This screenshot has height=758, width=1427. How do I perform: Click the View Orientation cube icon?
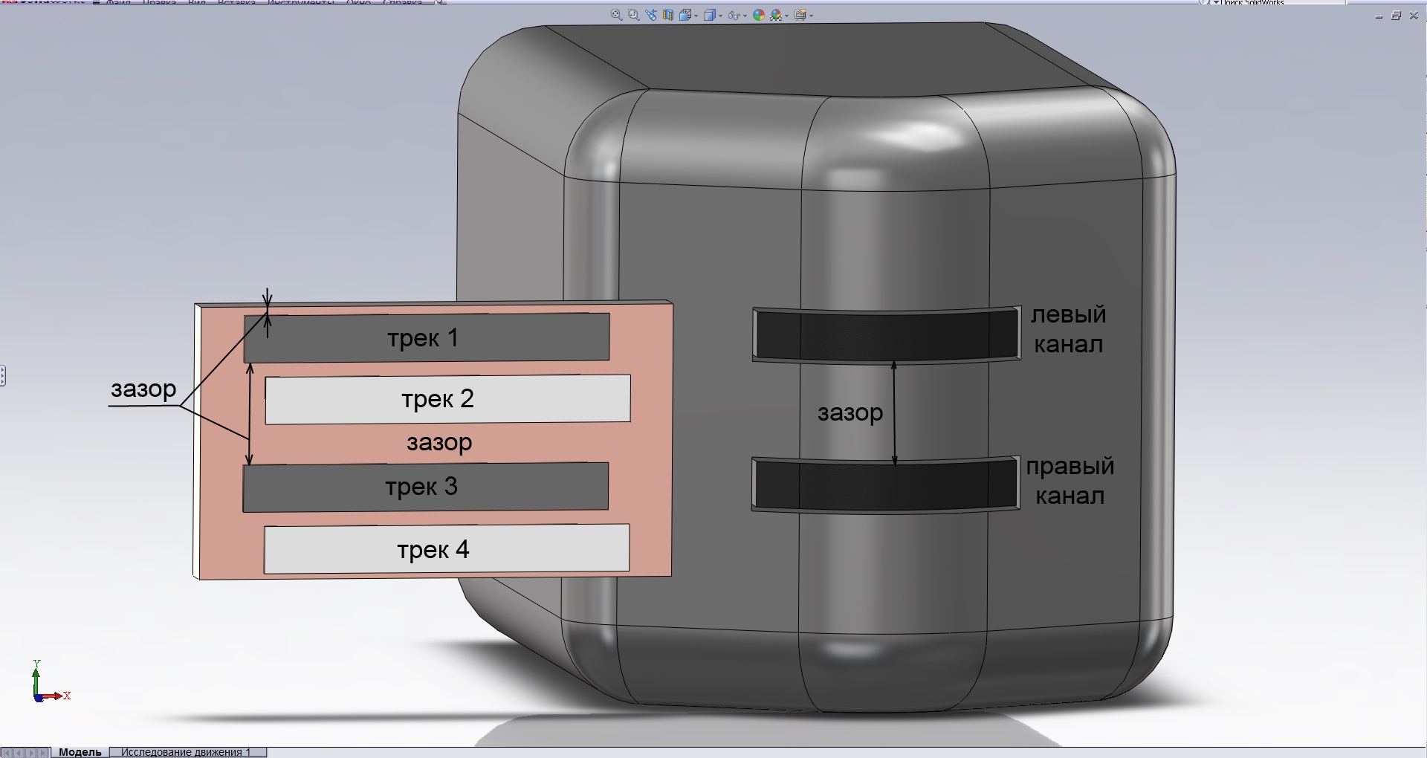[x=685, y=15]
